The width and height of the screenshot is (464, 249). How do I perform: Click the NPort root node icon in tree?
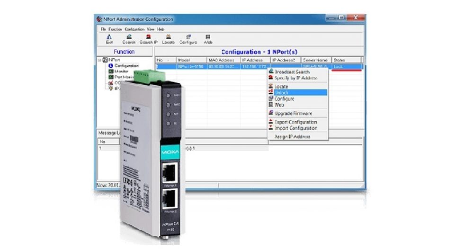(105, 60)
